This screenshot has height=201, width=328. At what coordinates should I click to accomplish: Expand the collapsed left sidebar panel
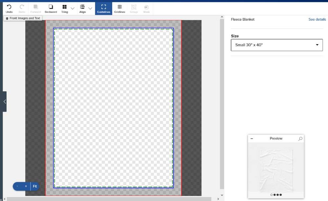(x=5, y=102)
